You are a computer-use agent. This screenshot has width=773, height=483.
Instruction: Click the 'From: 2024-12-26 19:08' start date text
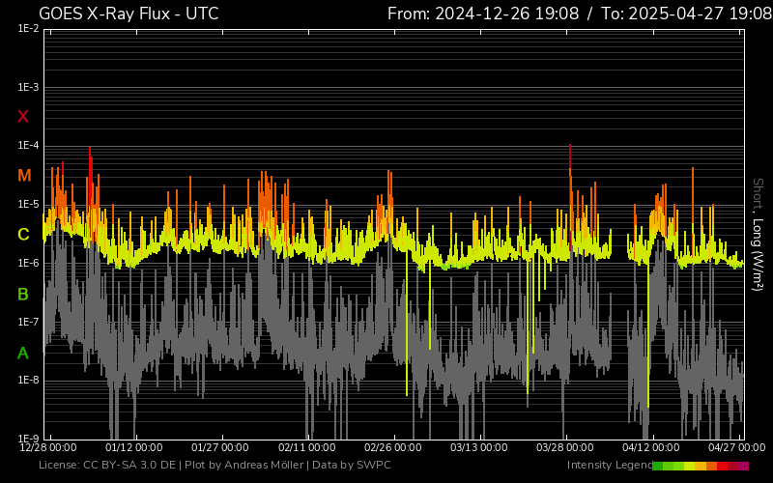(483, 14)
